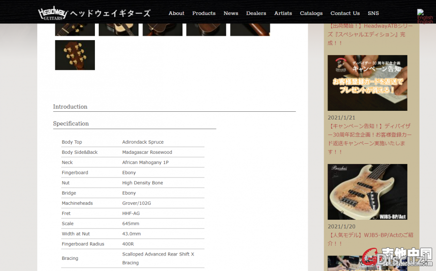Open the WJB5-BP/Act popular model article link

point(371,239)
